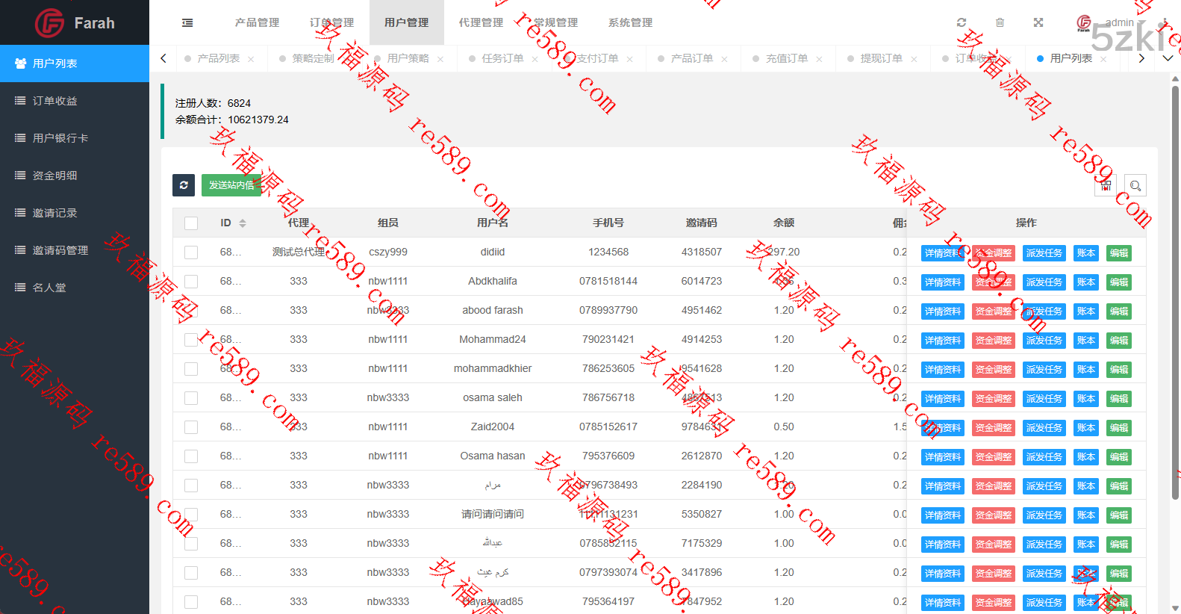
Task: Collapse the sidebar with the menu toggle icon
Action: pyautogui.click(x=187, y=23)
